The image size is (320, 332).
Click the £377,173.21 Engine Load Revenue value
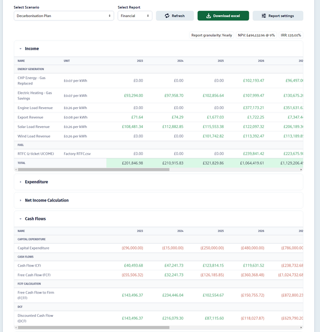tap(254, 108)
